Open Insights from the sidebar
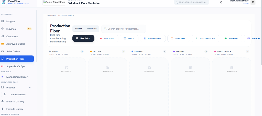The height and width of the screenshot is (116, 262). pyautogui.click(x=17, y=21)
